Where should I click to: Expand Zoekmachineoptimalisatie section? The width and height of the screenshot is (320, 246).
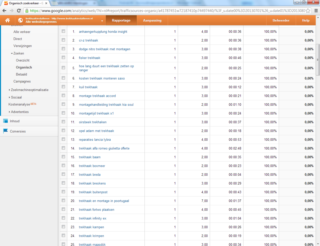[9, 90]
